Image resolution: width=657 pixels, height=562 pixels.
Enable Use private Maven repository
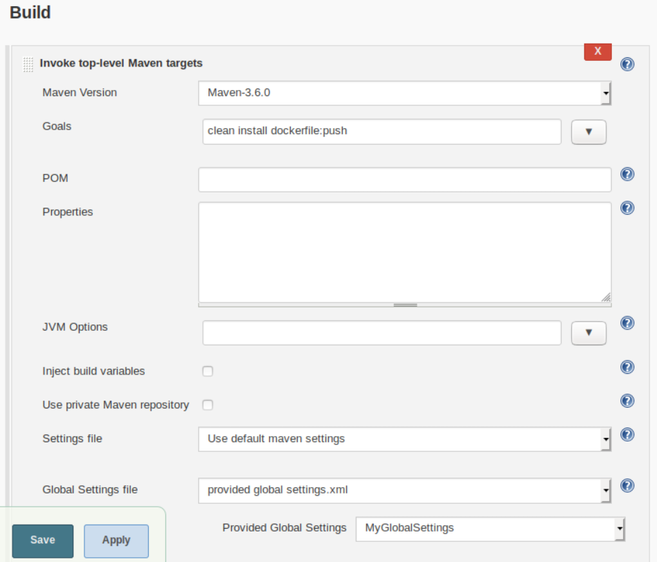[208, 405]
